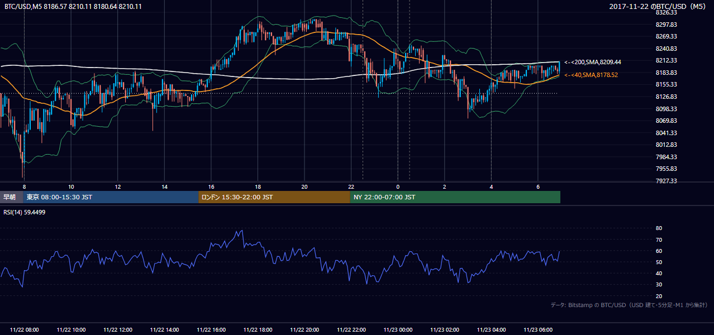Click price axis value 8297.83
This screenshot has width=714, height=335.
coord(666,25)
